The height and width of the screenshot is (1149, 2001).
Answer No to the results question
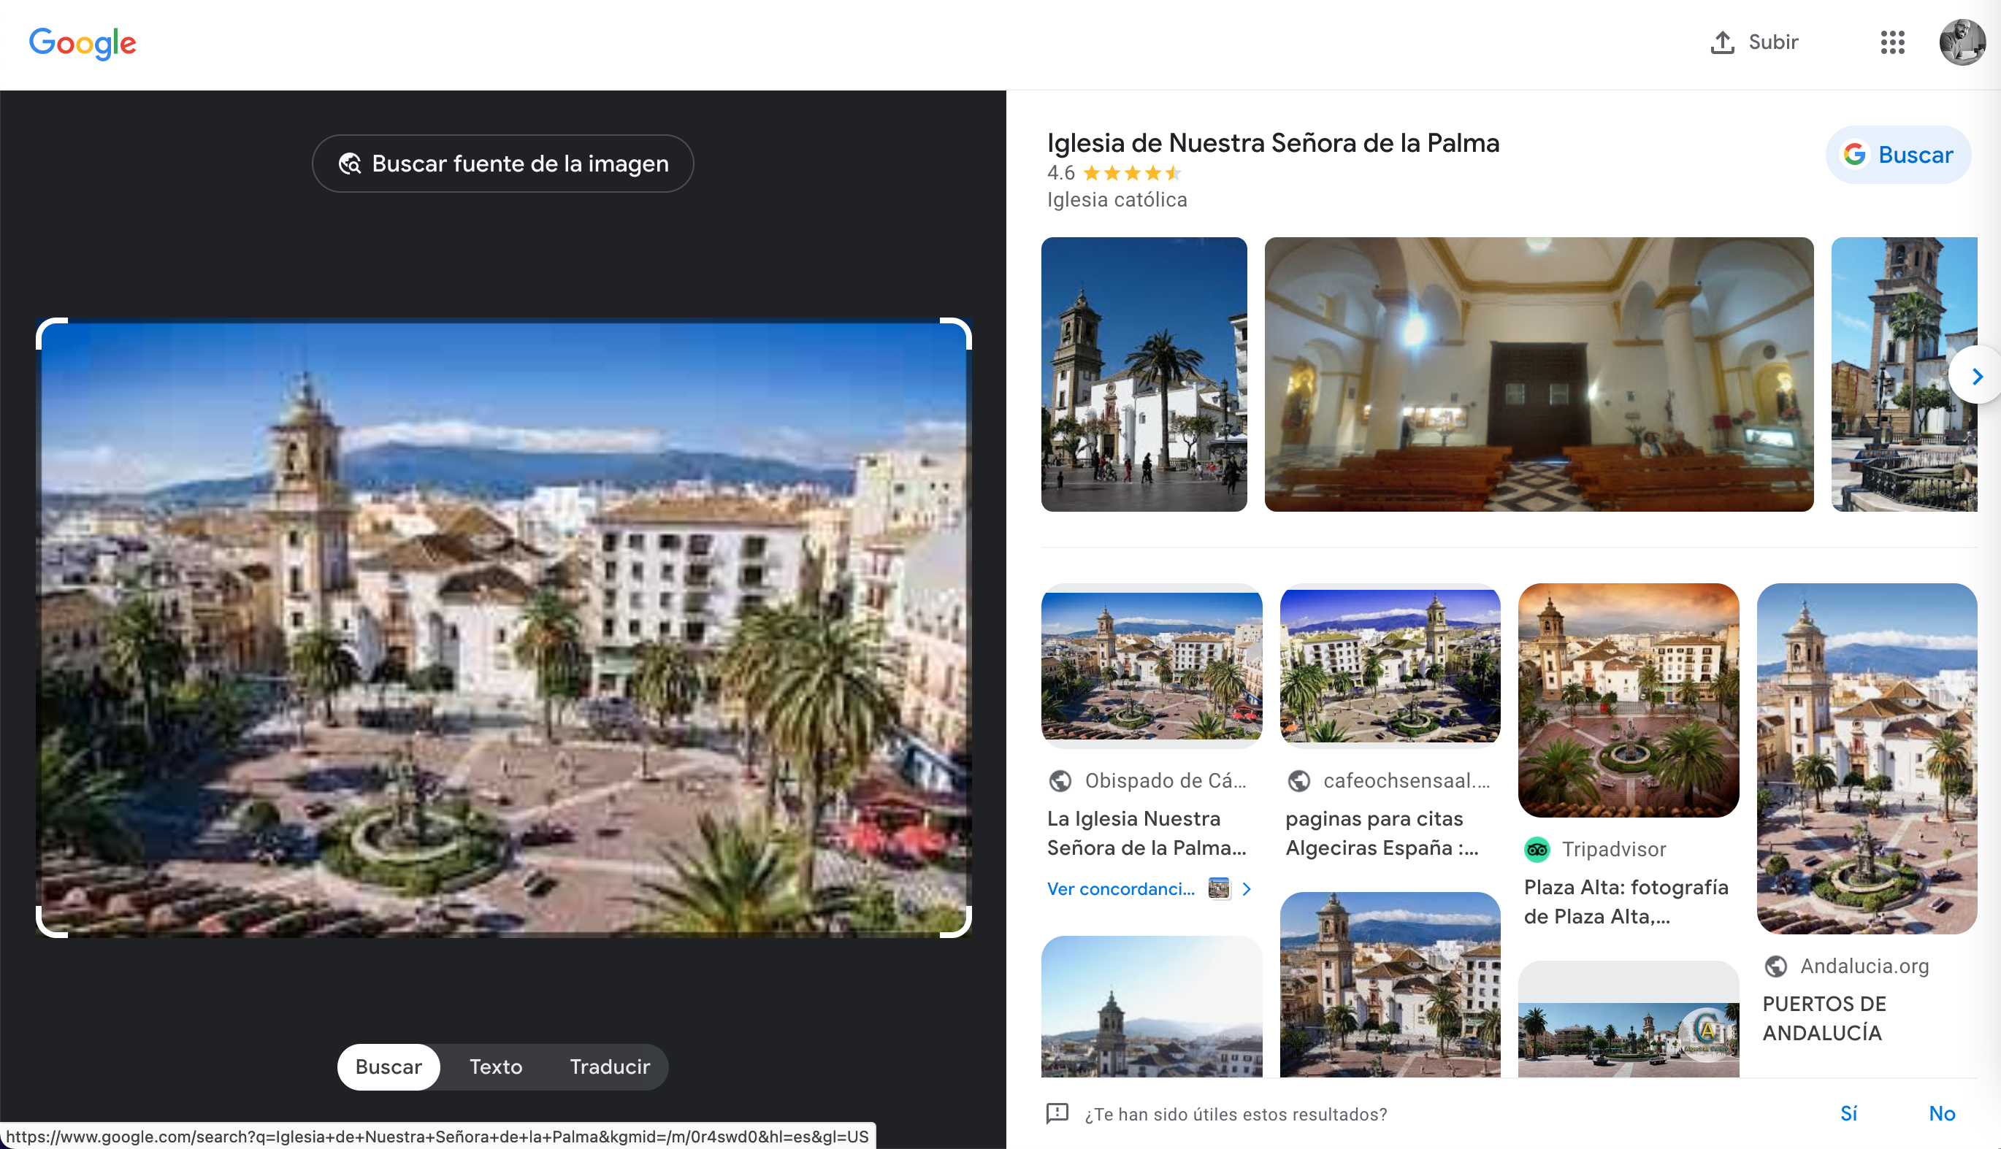tap(1943, 1113)
